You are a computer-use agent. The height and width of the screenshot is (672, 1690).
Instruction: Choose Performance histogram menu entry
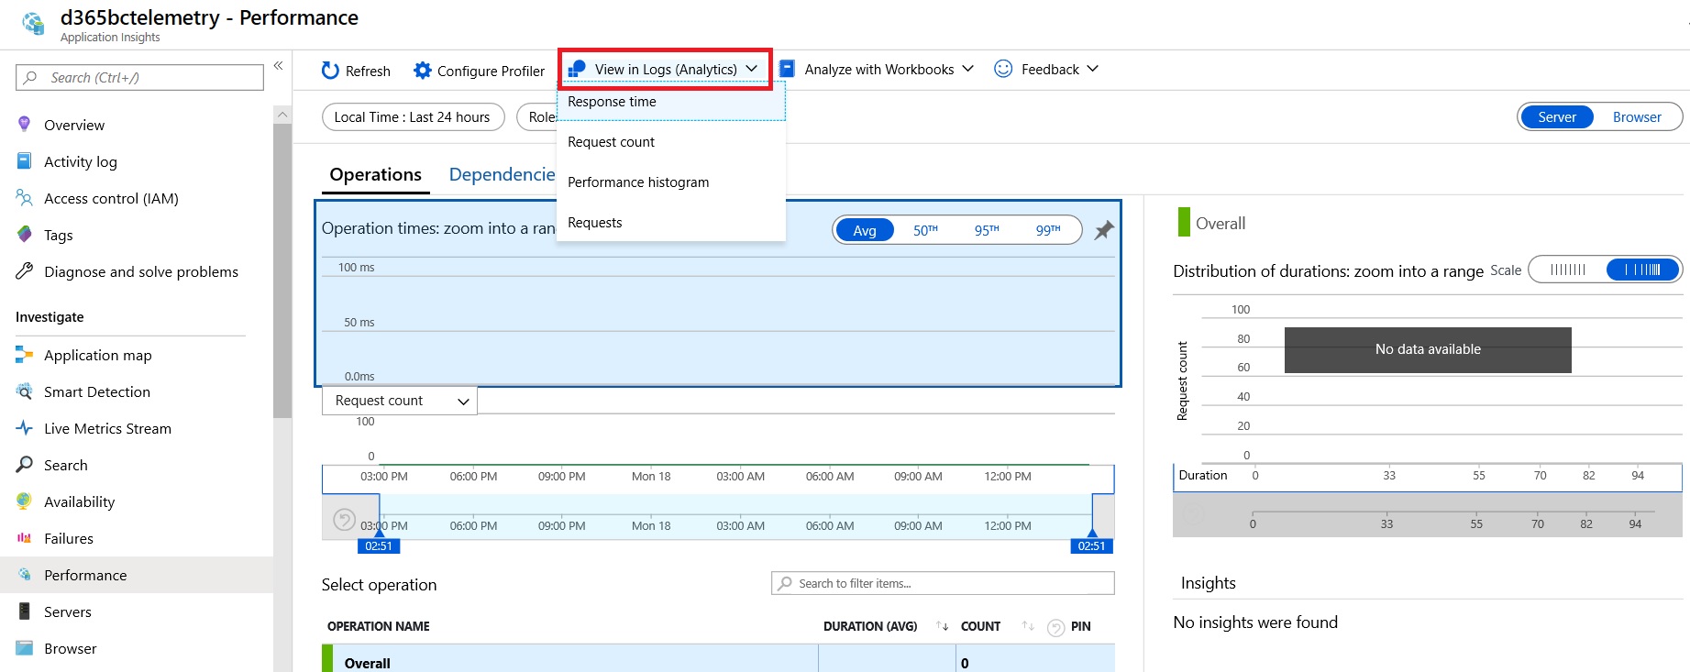tap(671, 182)
